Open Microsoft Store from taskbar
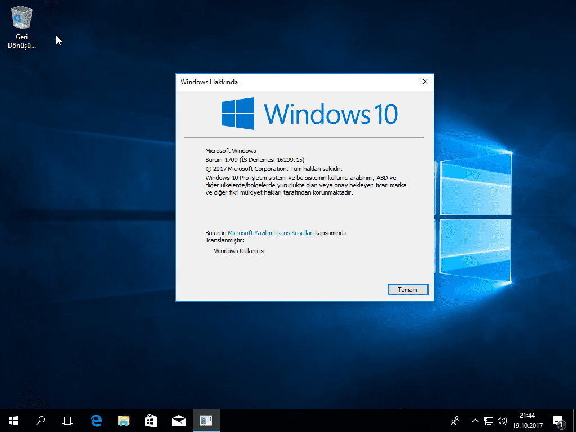The width and height of the screenshot is (576, 432). (151, 421)
